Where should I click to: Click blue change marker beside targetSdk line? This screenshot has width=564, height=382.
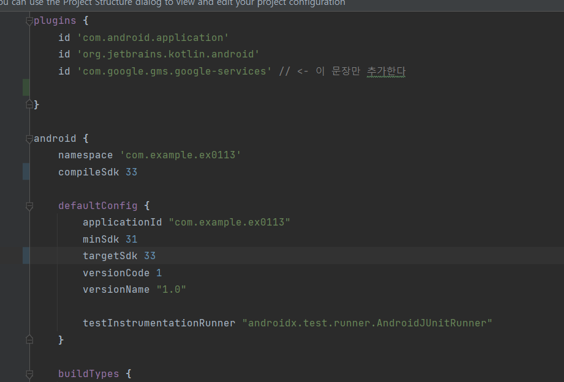pyautogui.click(x=26, y=255)
